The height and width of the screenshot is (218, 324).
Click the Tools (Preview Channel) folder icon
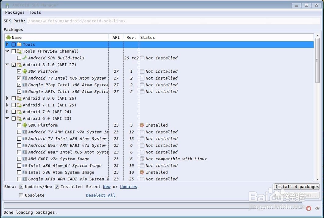[19, 51]
